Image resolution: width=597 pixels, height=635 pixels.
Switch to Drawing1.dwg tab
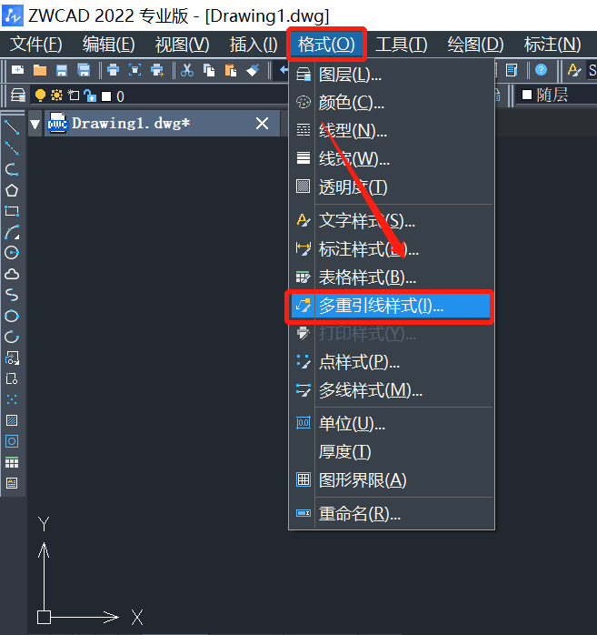tap(162, 123)
